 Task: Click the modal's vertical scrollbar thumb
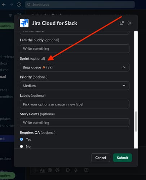point(136,121)
